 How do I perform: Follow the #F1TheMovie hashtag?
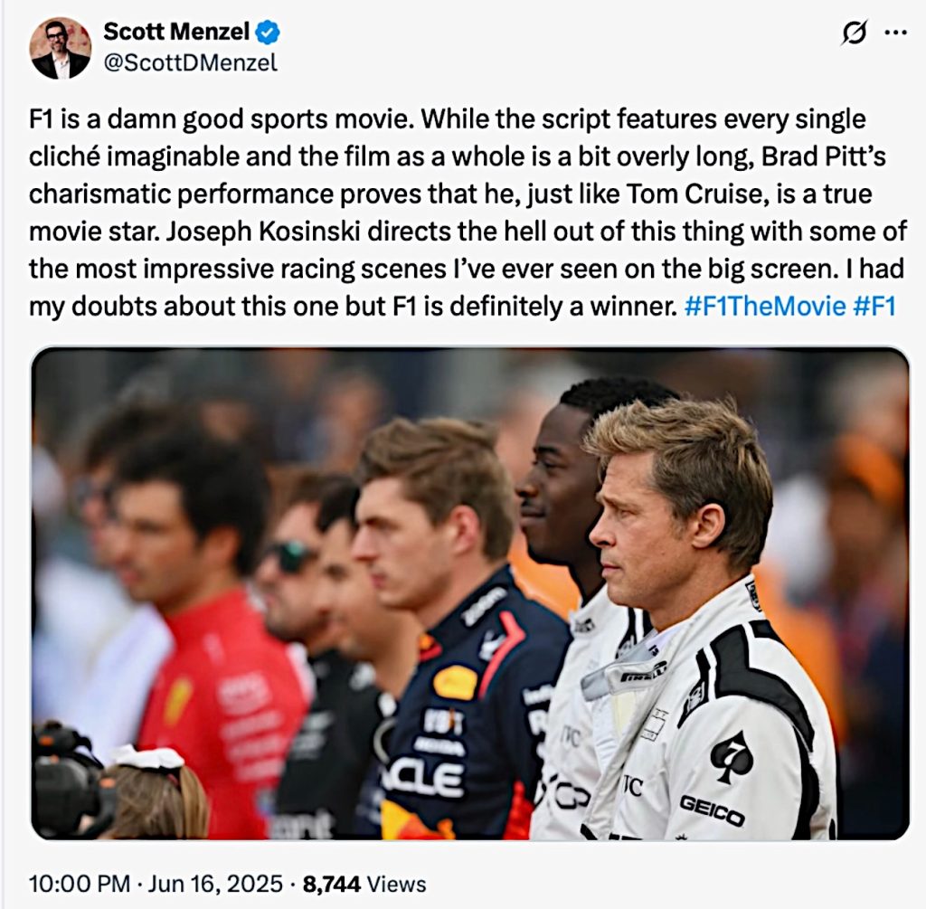point(765,307)
